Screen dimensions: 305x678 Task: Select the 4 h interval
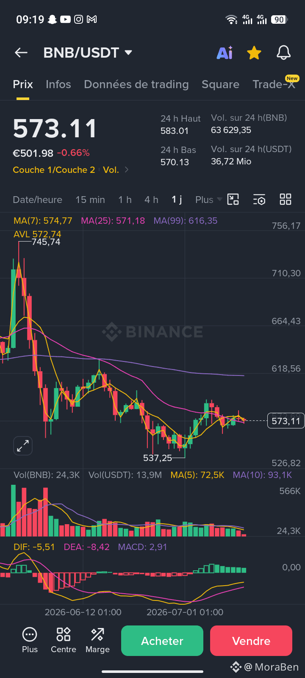[x=151, y=200]
